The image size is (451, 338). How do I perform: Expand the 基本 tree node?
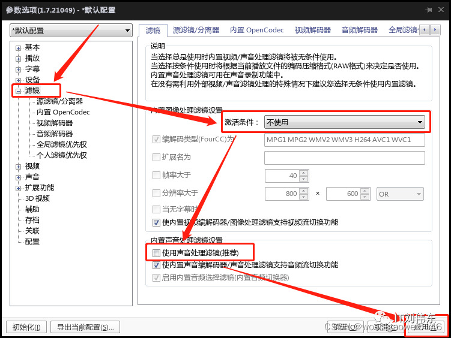pyautogui.click(x=19, y=48)
